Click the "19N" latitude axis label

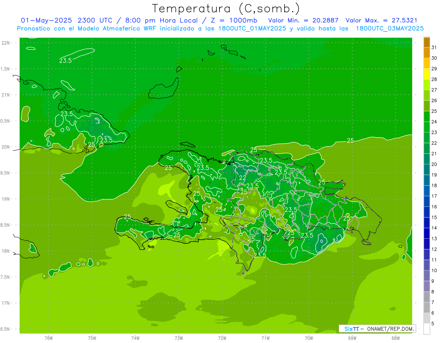coord(6,199)
